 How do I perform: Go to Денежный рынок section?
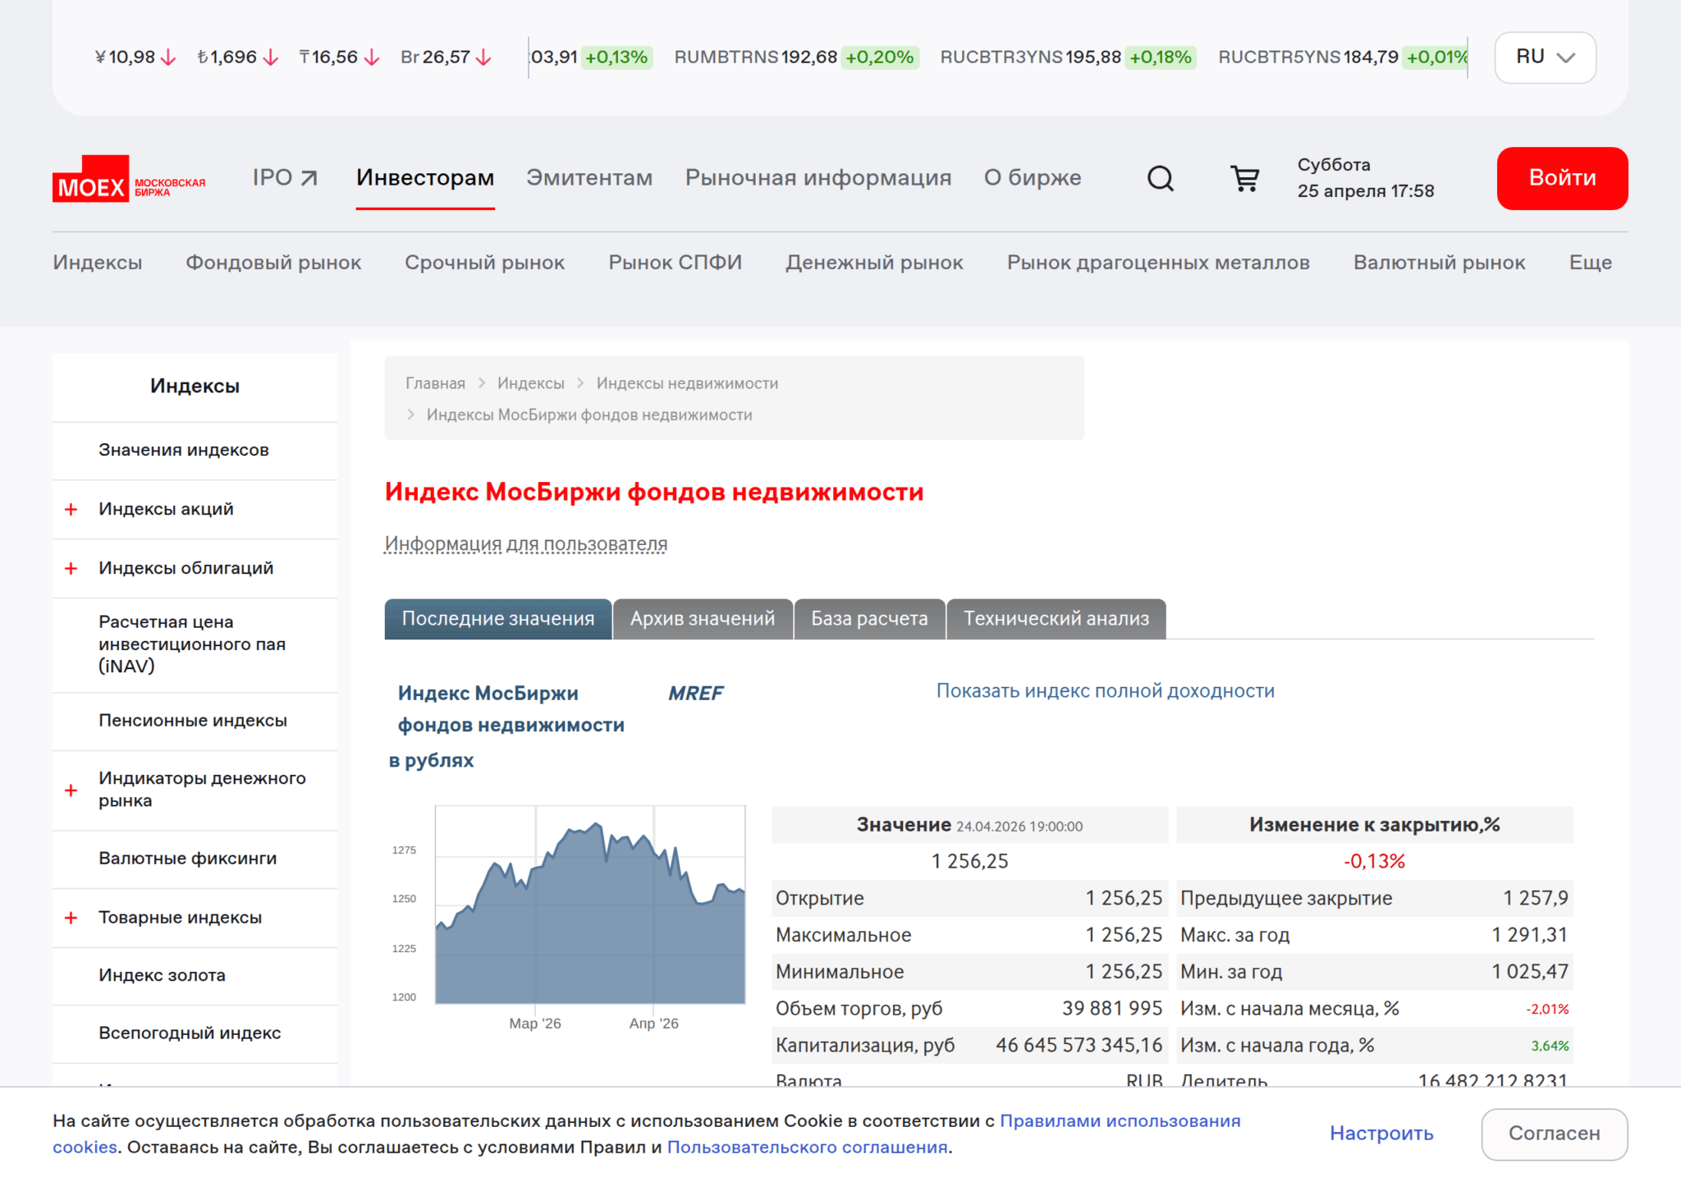(874, 263)
